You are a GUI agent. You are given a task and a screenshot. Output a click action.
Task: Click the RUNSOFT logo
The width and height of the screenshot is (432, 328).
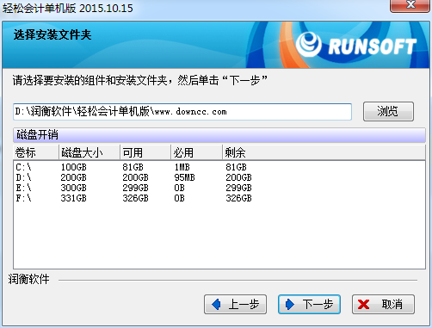[355, 46]
